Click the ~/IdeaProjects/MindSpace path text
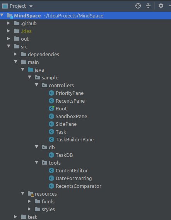Viewport: 171px width, 220px height. point(73,16)
